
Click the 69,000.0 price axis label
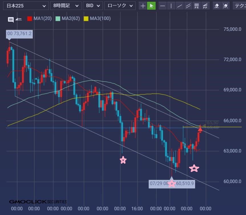(x=232, y=90)
